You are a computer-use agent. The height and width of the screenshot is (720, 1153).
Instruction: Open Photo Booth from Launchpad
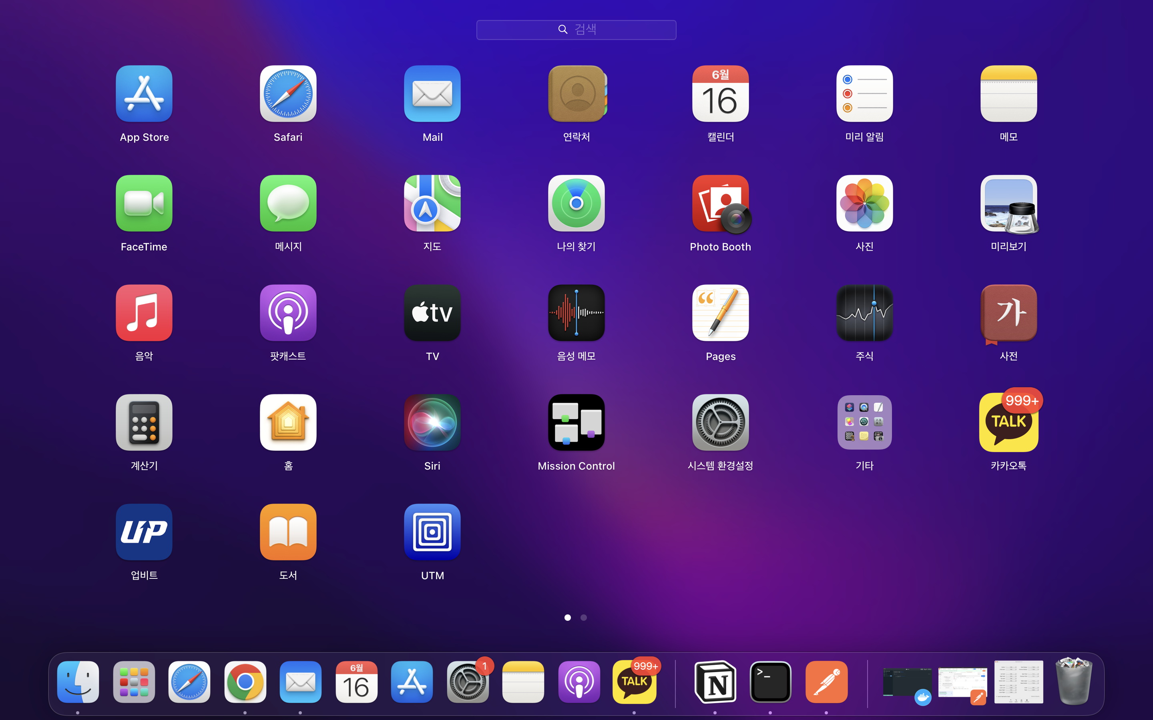[x=720, y=204]
